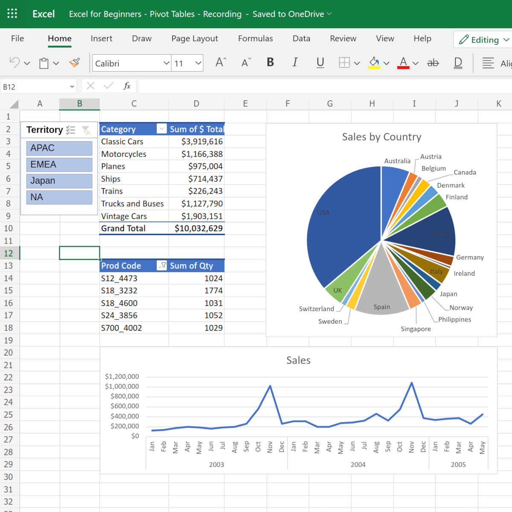The width and height of the screenshot is (512, 512).
Task: Increase font size with the larger A
Action: 220,63
